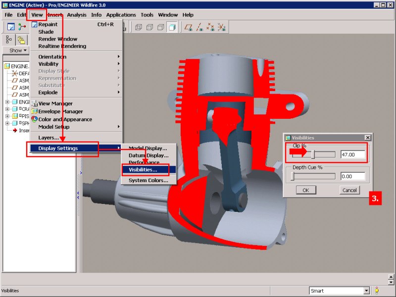Click the DEF coordinate system tree icon
Viewport: 396px width, 297px height.
(x=15, y=73)
